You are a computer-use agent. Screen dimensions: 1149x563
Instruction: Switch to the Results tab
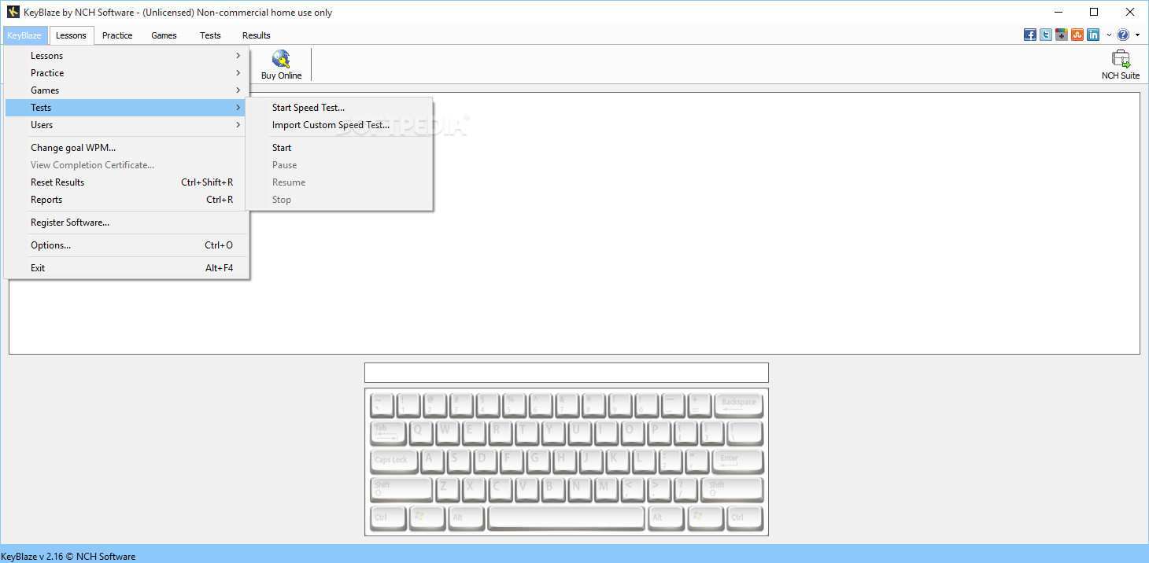coord(257,35)
